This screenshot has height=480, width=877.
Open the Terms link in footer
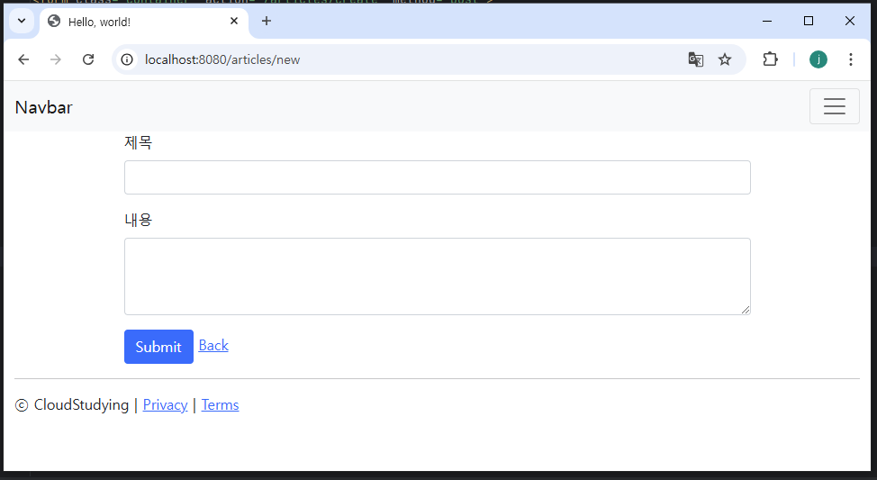click(220, 404)
